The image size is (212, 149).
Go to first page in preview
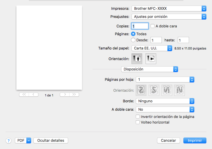click(x=24, y=94)
